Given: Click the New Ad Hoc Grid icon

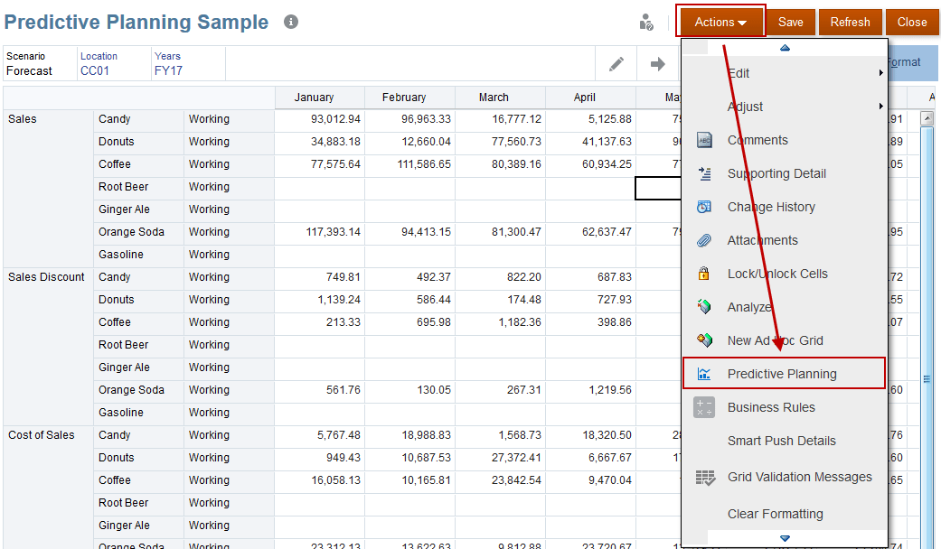Looking at the screenshot, I should (x=706, y=340).
